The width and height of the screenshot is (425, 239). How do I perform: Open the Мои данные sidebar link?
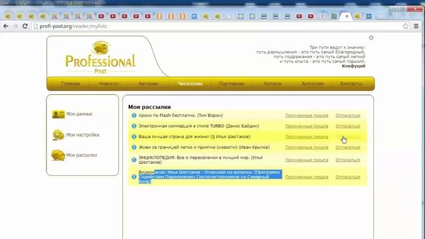(x=79, y=114)
